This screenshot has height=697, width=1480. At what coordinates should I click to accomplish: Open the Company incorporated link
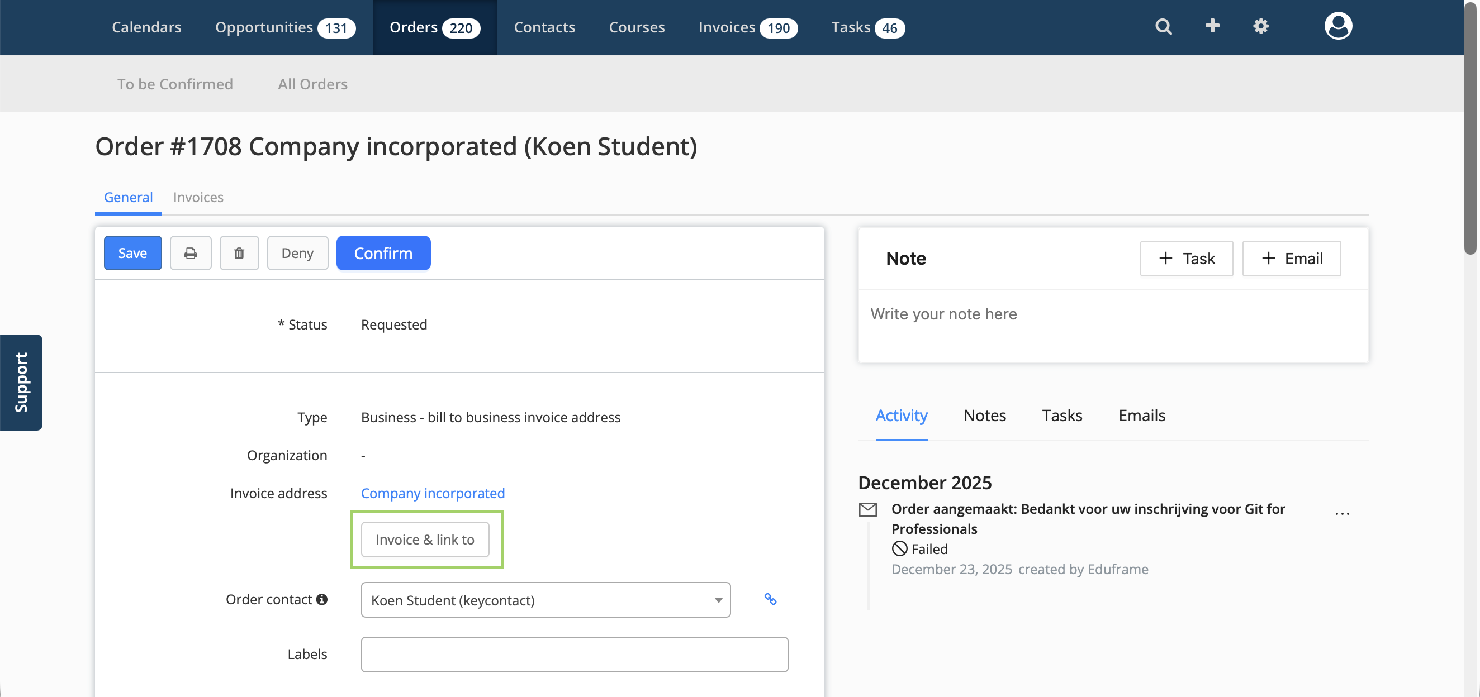433,493
